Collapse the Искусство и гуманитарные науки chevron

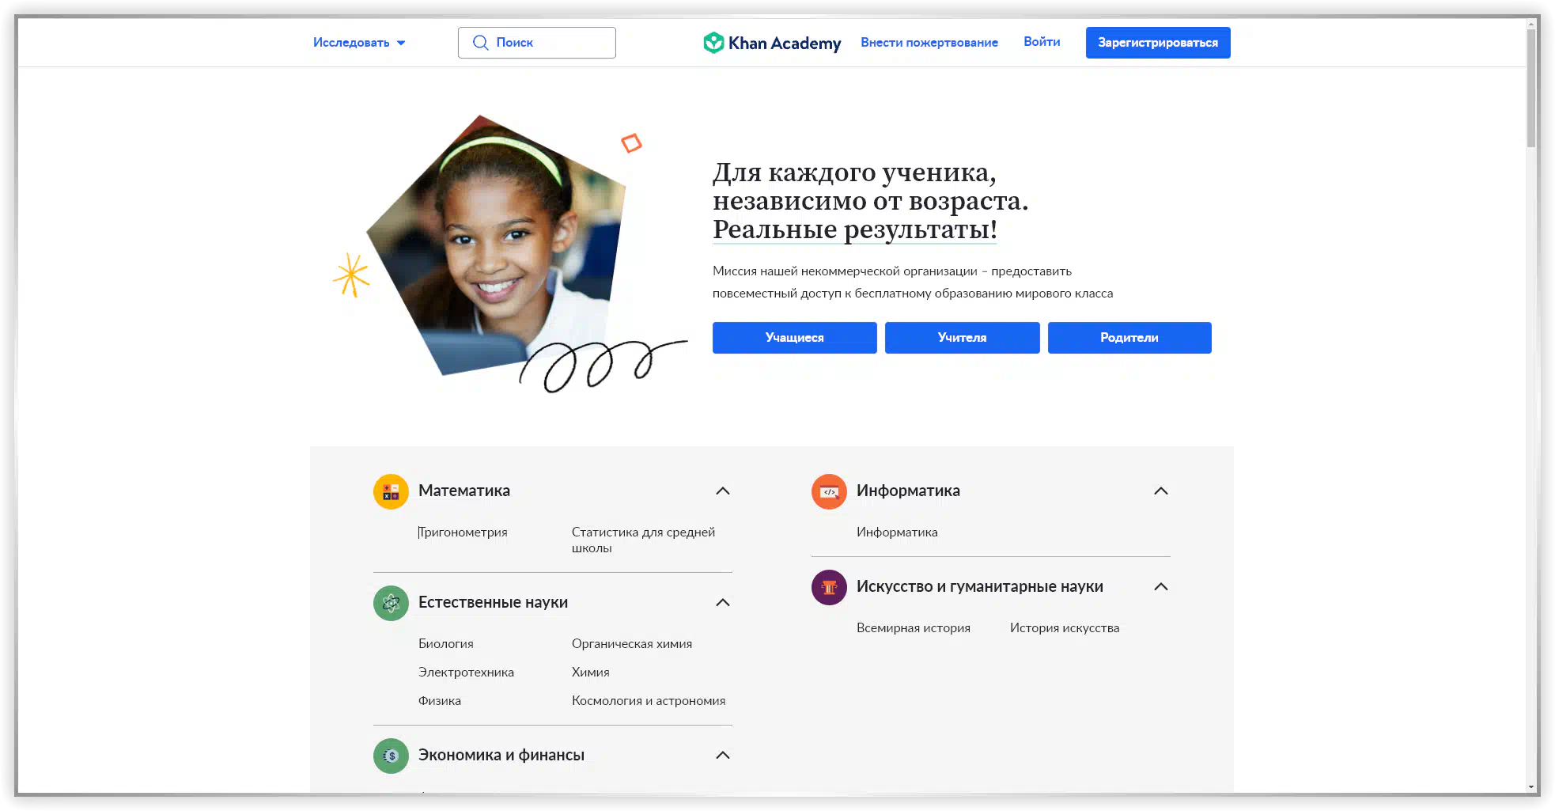1160,587
